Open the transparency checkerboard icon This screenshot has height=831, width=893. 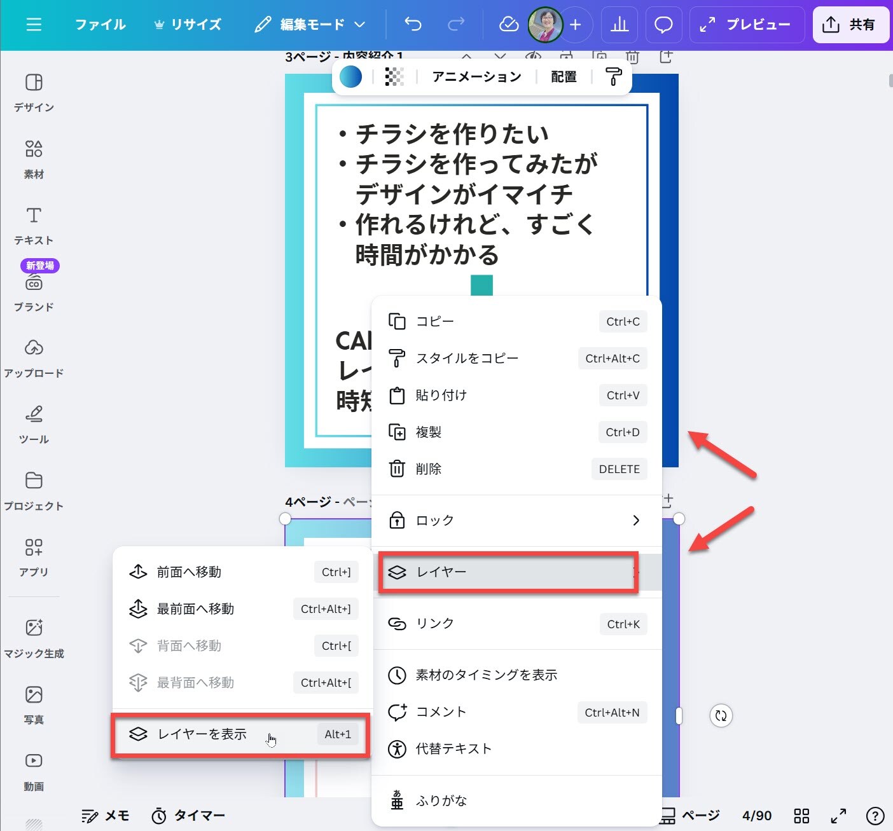[x=394, y=77]
